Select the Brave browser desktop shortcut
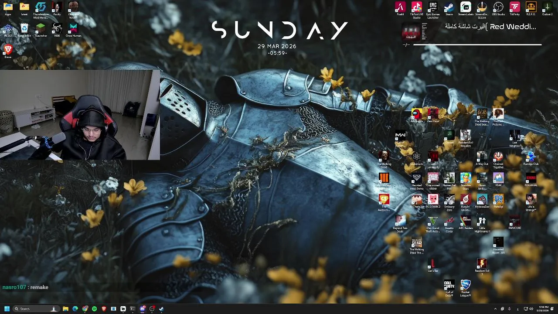Image resolution: width=558 pixels, height=314 pixels. [x=8, y=51]
